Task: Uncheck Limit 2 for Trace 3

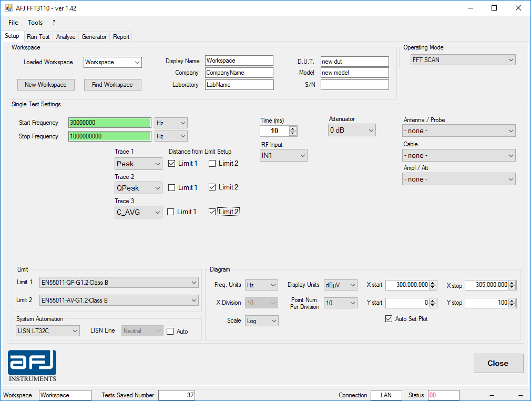Action: tap(212, 212)
